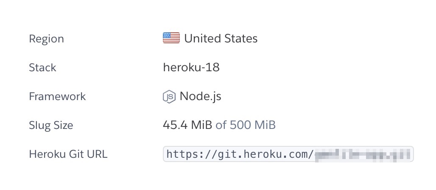Click the United States region text

[x=221, y=39]
